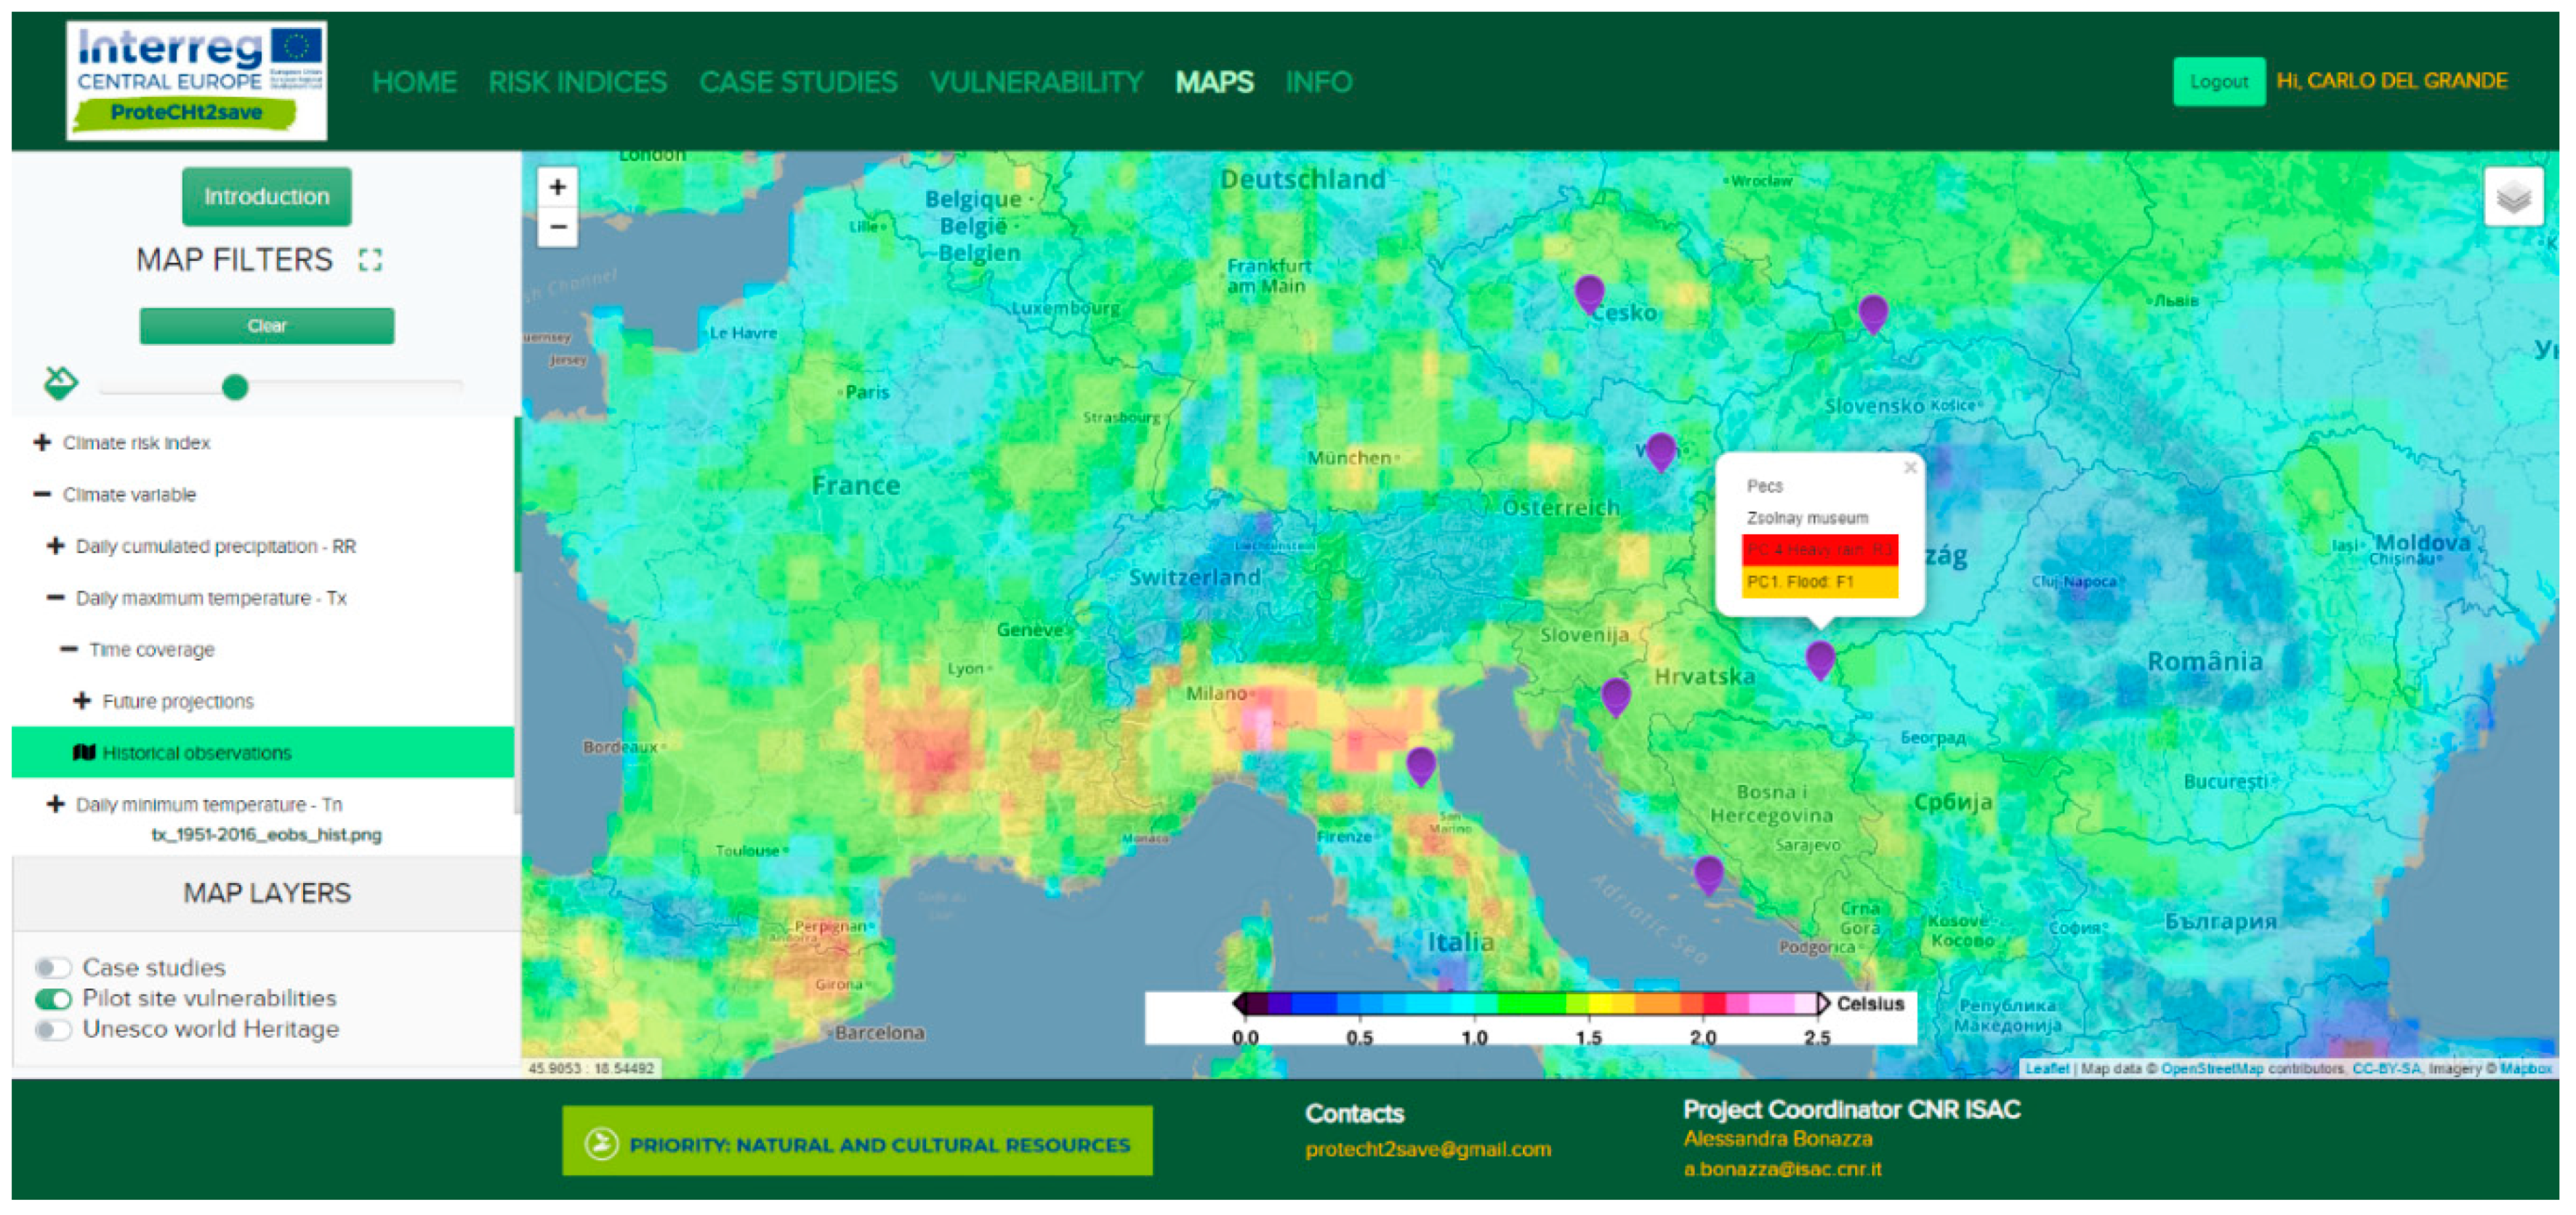Expand the Future projections item
This screenshot has height=1215, width=2576.
coord(82,701)
